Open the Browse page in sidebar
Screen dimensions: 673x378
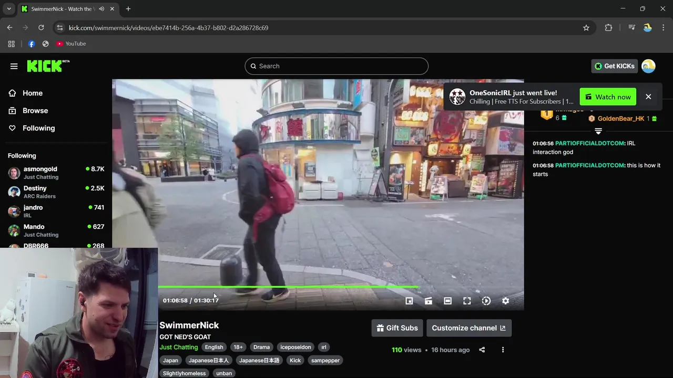[35, 110]
